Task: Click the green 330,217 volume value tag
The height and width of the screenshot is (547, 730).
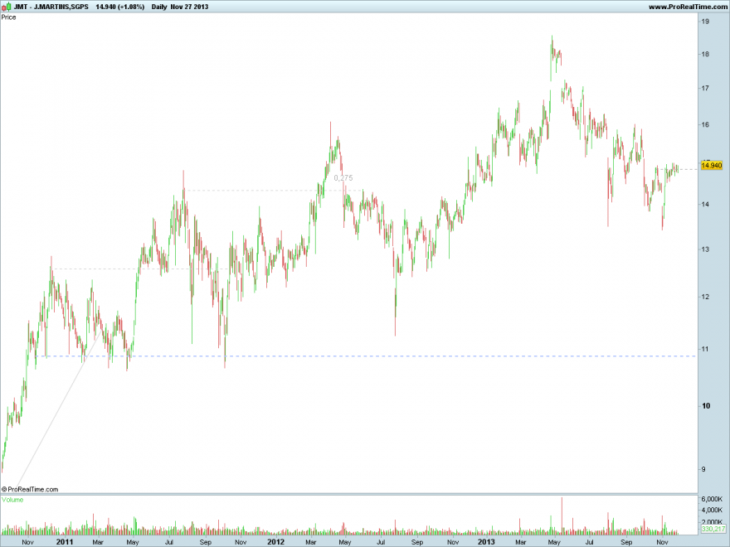Action: (x=713, y=529)
